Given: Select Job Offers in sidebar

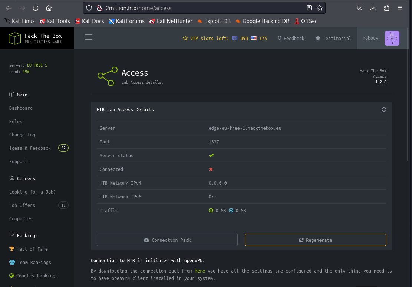Looking at the screenshot, I should [22, 205].
